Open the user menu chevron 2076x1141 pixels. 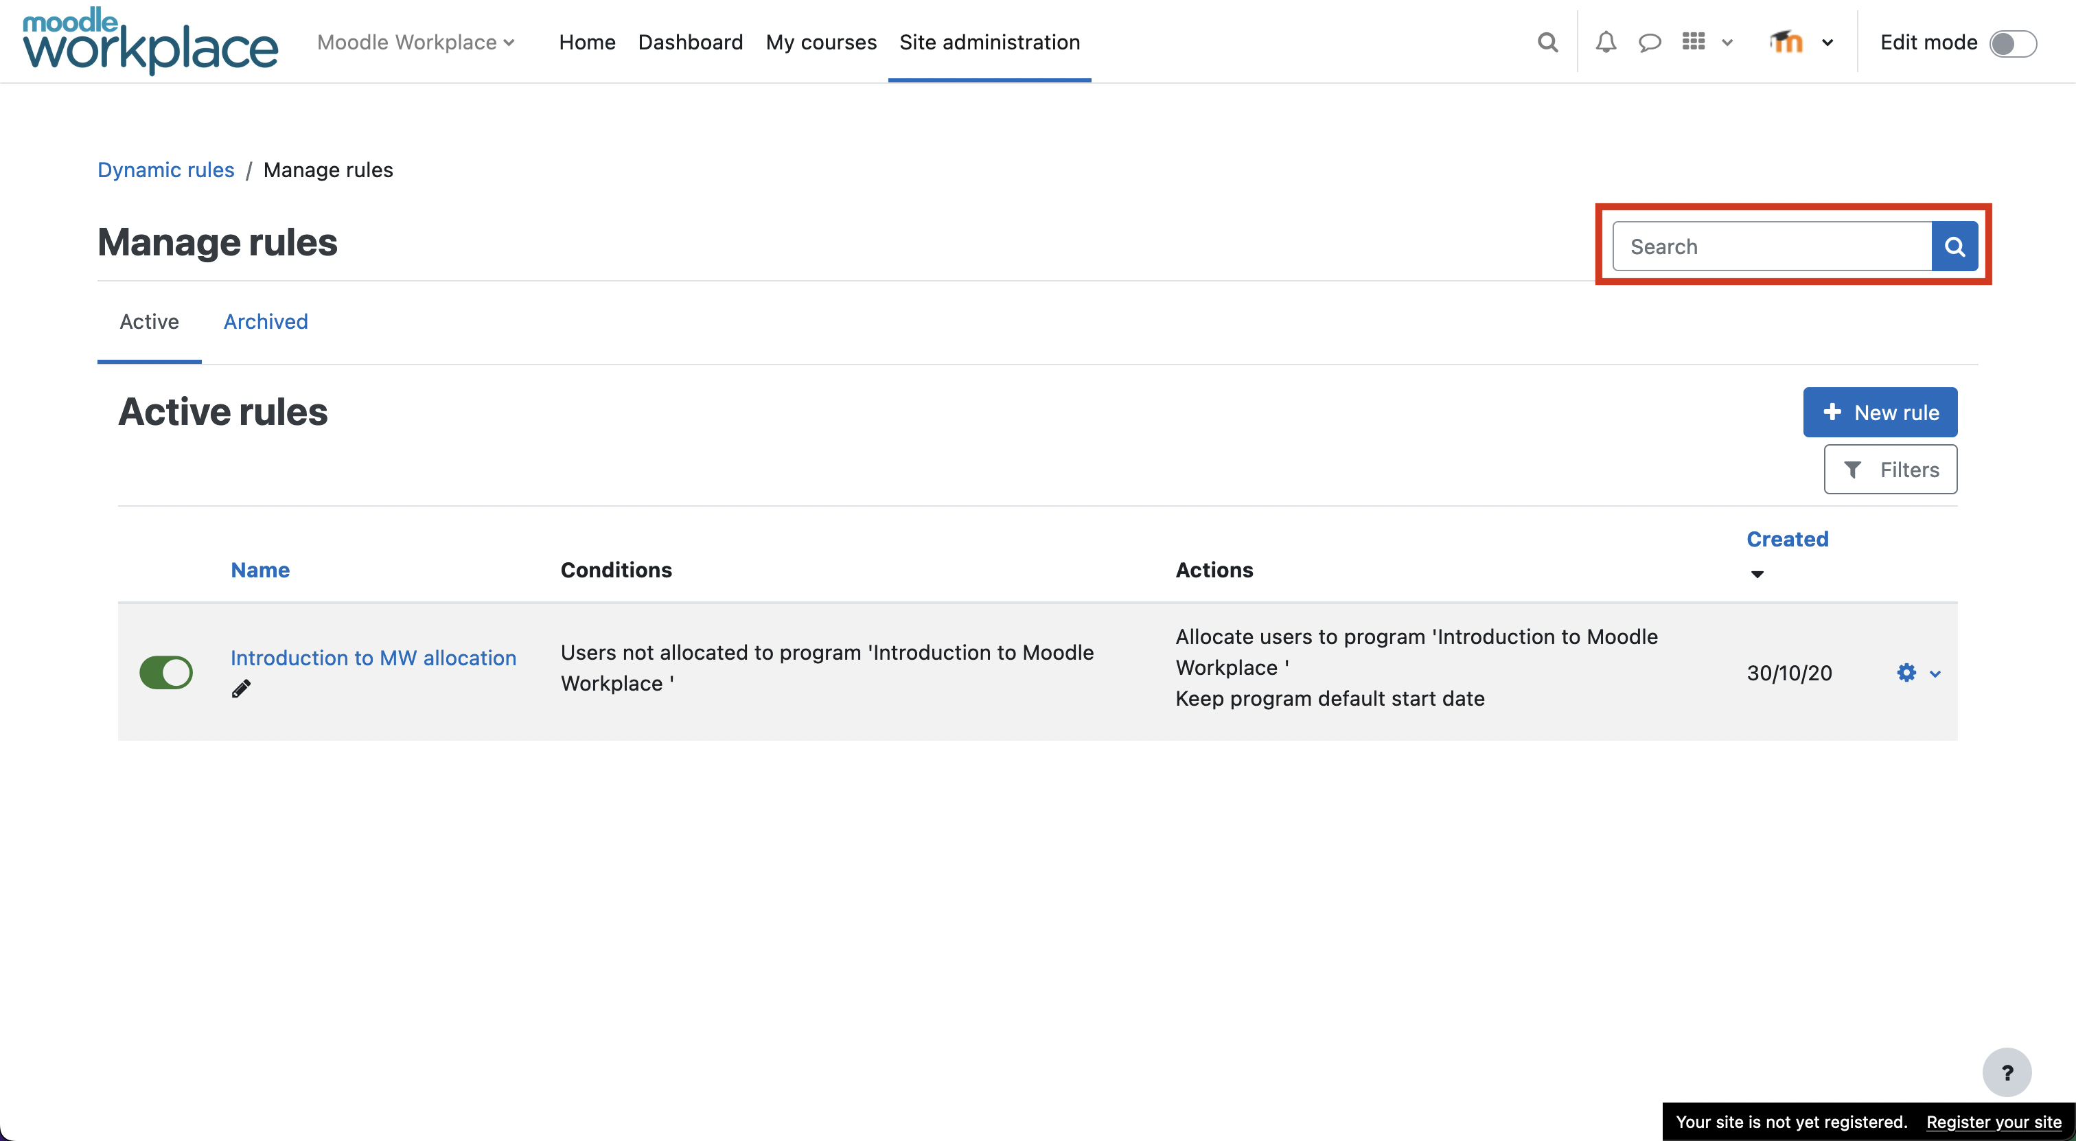[x=1827, y=43]
